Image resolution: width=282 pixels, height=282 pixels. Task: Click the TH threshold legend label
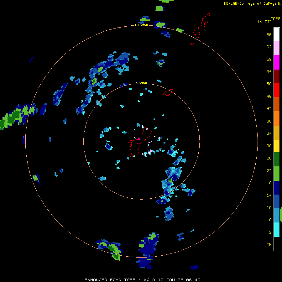point(269,245)
